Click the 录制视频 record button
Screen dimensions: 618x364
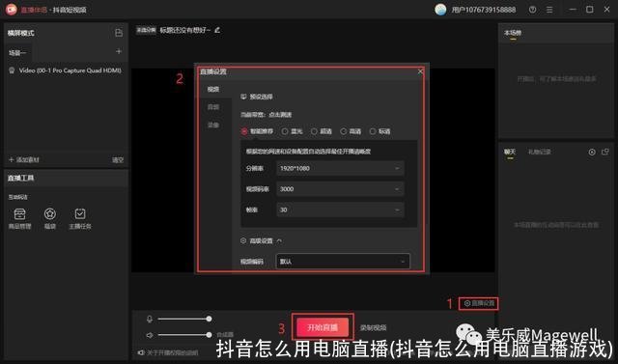click(373, 327)
